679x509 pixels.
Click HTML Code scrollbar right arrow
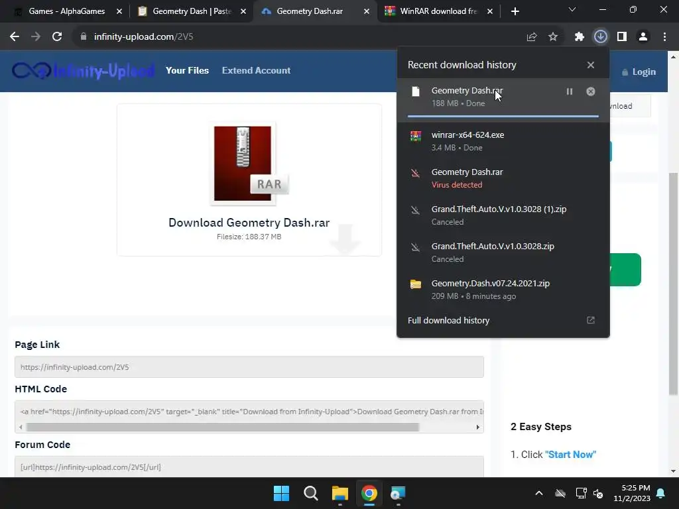click(x=477, y=427)
